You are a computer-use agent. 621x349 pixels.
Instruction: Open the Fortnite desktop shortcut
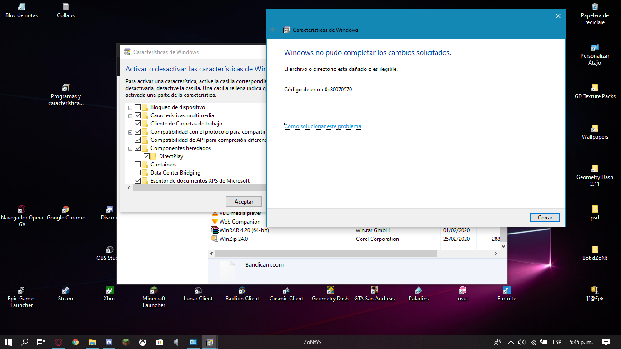click(506, 291)
